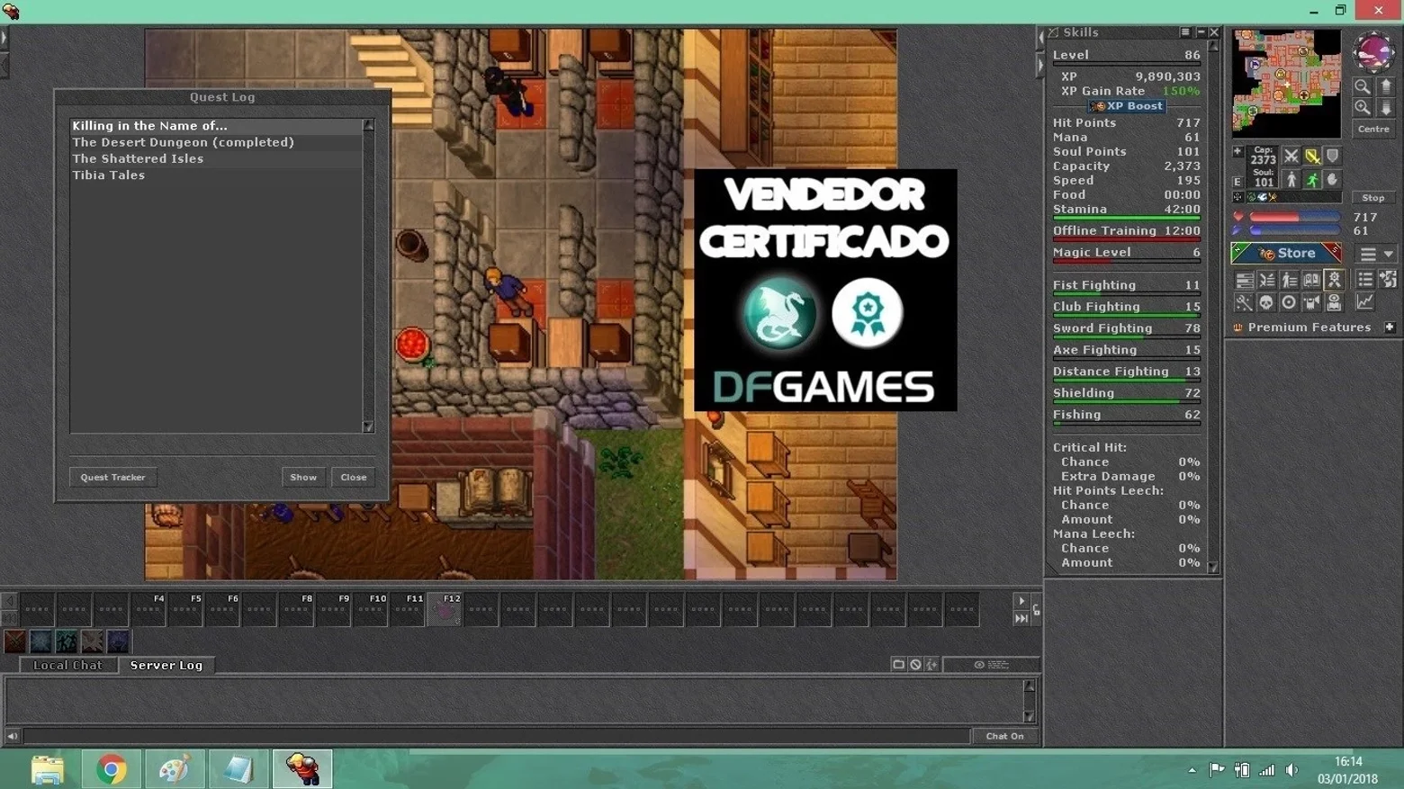Select the shield defensive fight mode
Screen dimensions: 1404x789
pos(1333,157)
